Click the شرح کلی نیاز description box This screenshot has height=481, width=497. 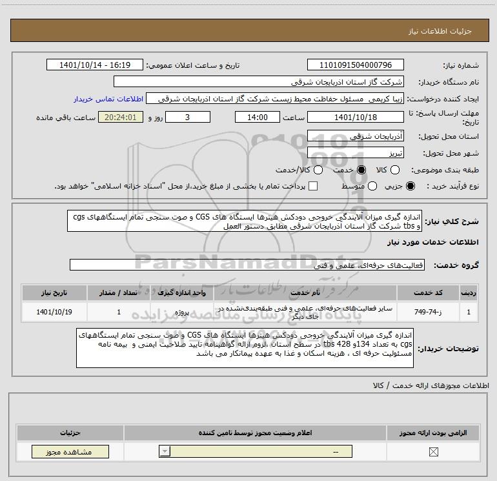point(245,221)
